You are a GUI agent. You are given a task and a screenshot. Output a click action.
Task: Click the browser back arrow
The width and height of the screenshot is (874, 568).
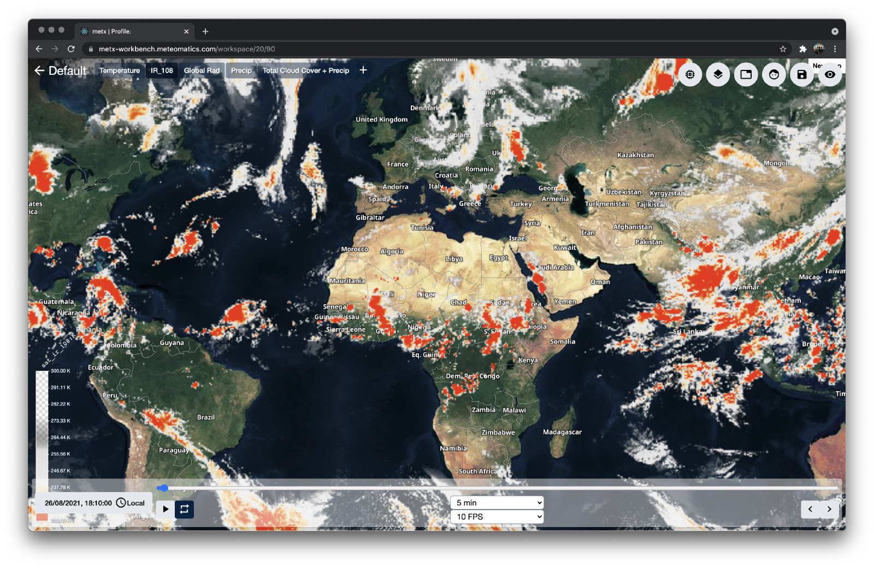pos(39,49)
